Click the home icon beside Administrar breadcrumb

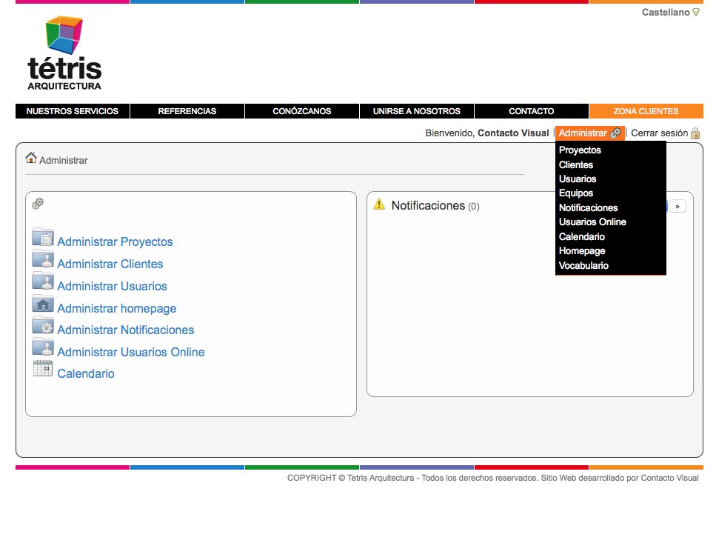tap(31, 158)
